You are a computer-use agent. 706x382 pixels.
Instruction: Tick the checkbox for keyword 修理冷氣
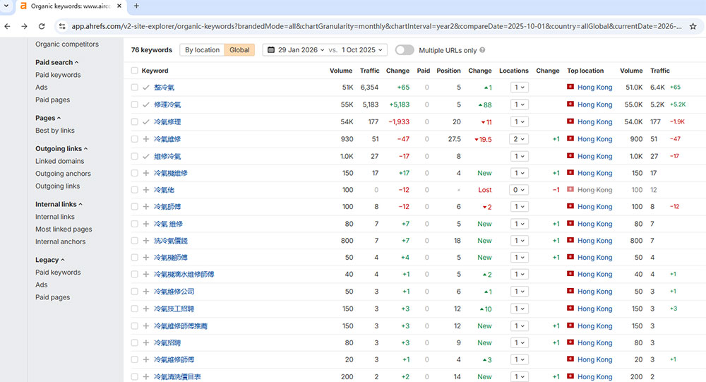tap(135, 105)
